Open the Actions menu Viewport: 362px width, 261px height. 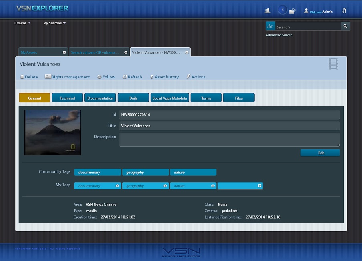click(x=196, y=77)
